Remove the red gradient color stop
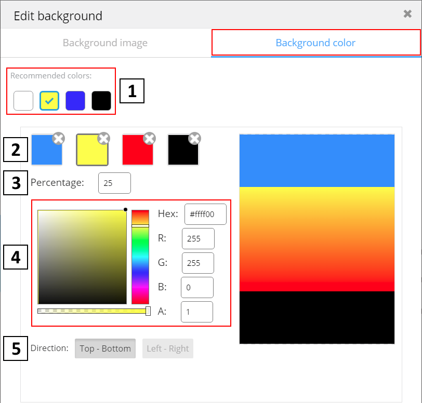The width and height of the screenshot is (422, 403). click(x=149, y=138)
